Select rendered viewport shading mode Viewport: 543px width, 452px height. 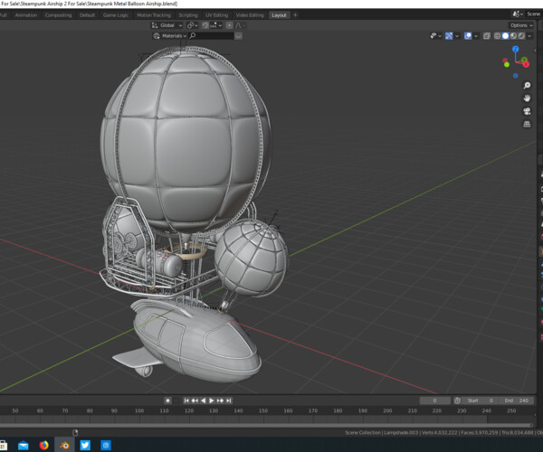523,36
